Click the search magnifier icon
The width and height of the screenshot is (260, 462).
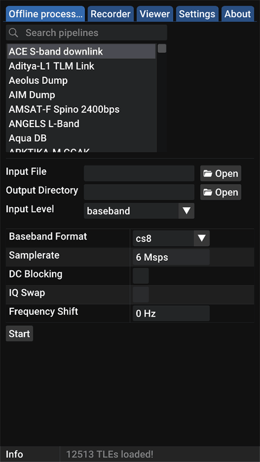coord(14,32)
